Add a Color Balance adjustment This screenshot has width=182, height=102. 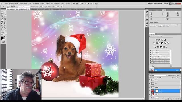click(x=159, y=43)
